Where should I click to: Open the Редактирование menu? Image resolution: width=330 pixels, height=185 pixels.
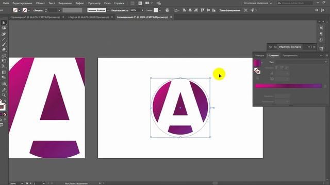[22, 3]
